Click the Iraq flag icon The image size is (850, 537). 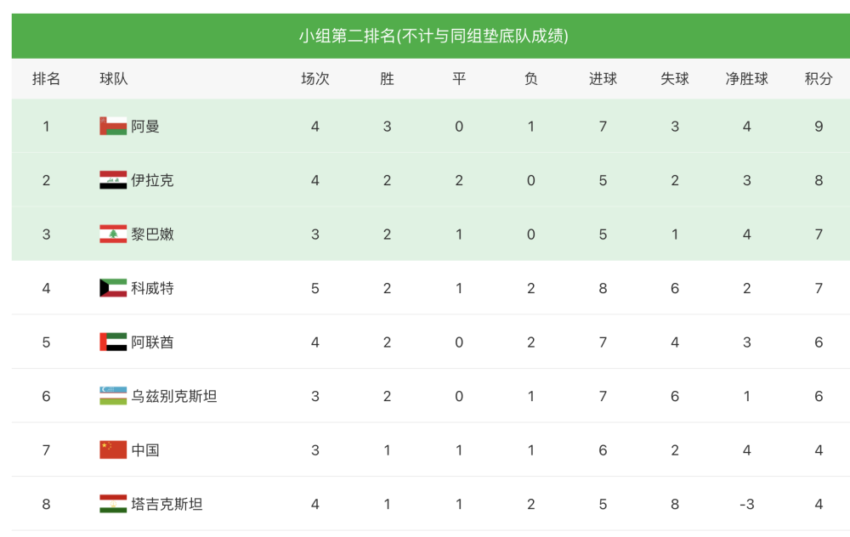click(x=113, y=180)
